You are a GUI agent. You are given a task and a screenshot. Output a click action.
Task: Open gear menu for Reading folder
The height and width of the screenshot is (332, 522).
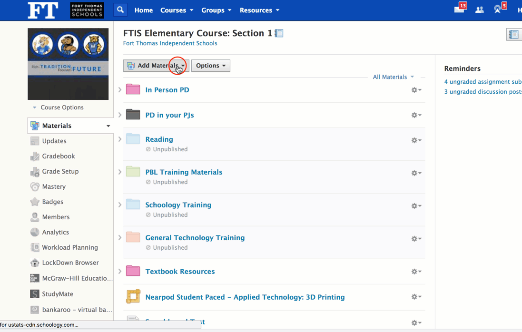tap(416, 140)
